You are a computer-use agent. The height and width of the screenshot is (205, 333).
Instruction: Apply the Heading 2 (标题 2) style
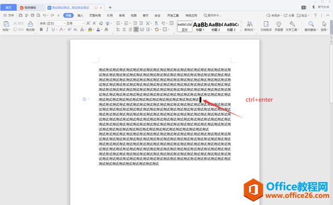point(216,26)
